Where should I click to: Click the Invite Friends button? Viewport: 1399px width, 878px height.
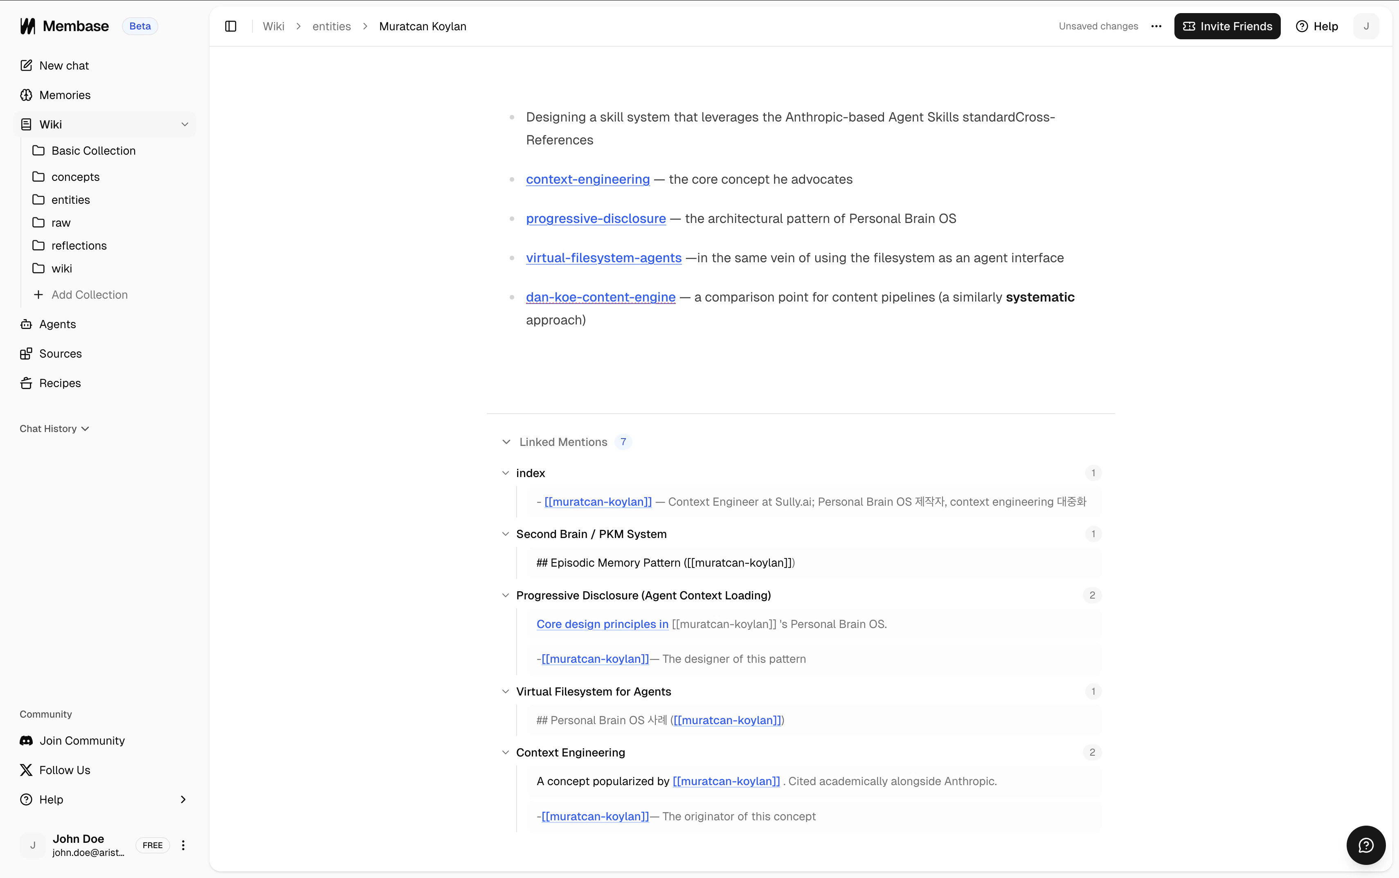[1227, 26]
